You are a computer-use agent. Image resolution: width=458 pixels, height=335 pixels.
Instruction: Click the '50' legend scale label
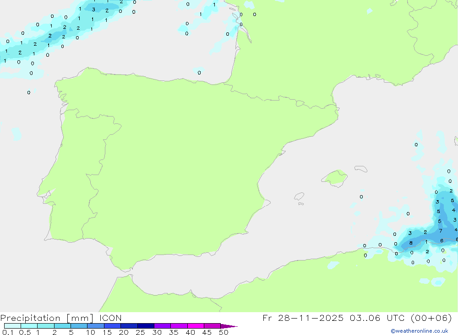[224, 332]
